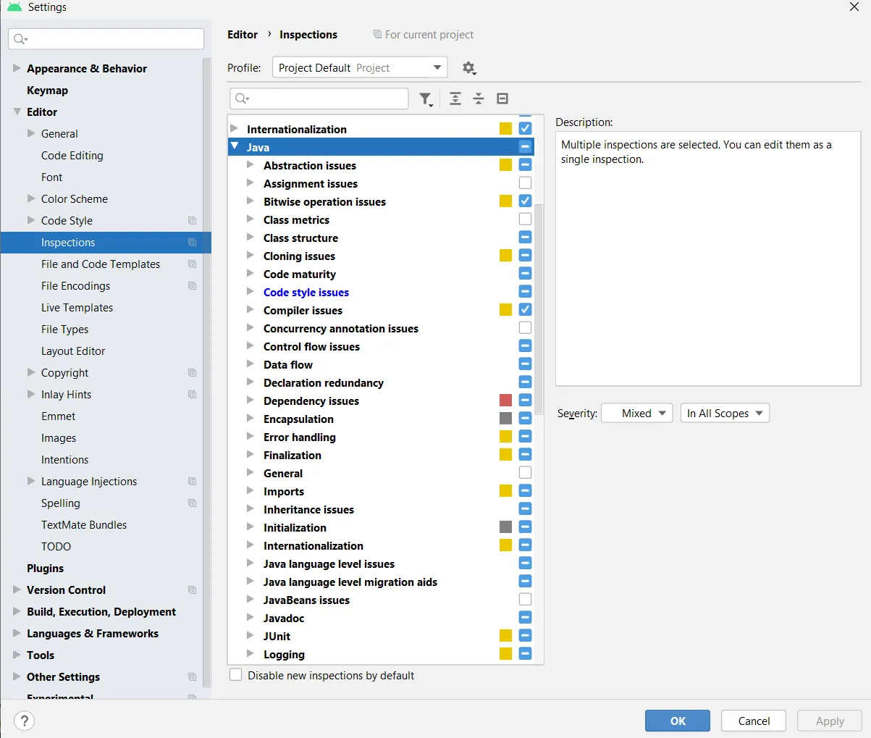Expand the Abstraction issues node
871x738 pixels.
pyautogui.click(x=251, y=165)
